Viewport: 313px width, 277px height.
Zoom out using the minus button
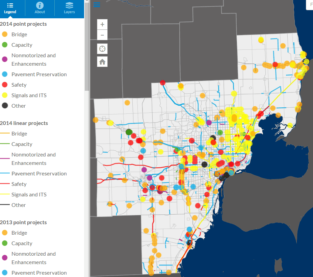point(102,35)
